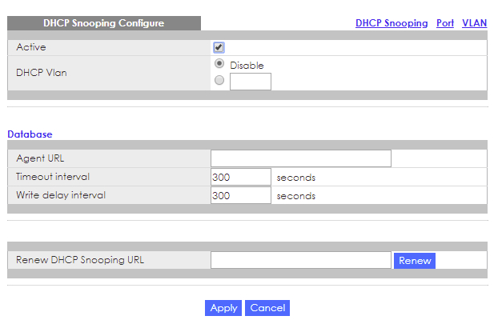502x320 pixels.
Task: Open the VLAN link
Action: pyautogui.click(x=475, y=23)
